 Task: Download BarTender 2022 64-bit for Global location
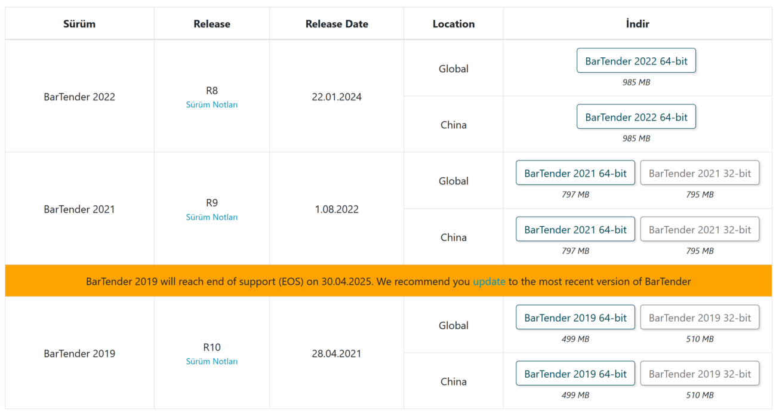pyautogui.click(x=636, y=61)
